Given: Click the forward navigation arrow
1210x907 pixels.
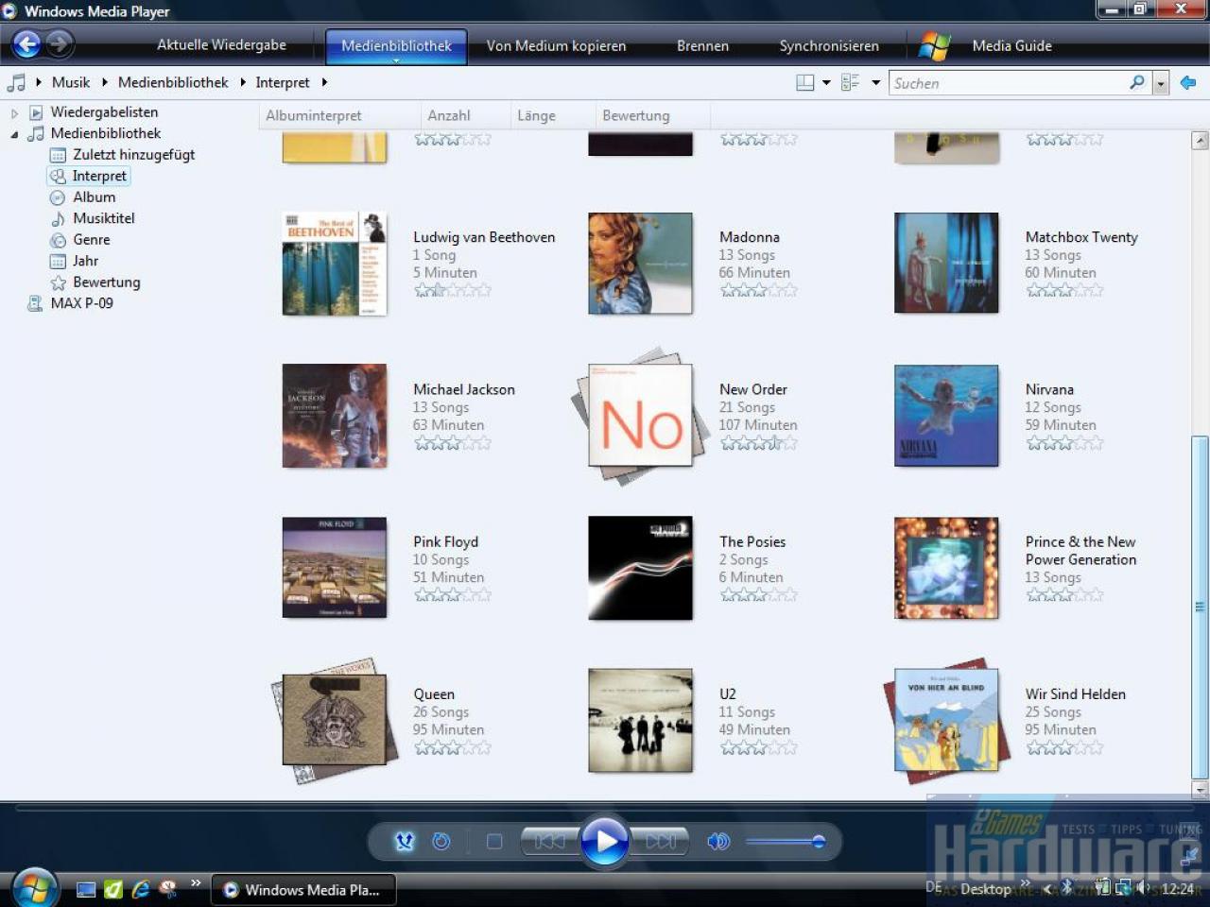Looking at the screenshot, I should [60, 43].
